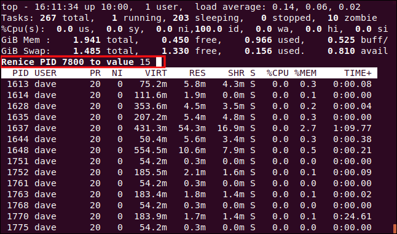This screenshot has width=397, height=234.
Task: Click the 100.0 id CPU value
Action: pyautogui.click(x=208, y=29)
